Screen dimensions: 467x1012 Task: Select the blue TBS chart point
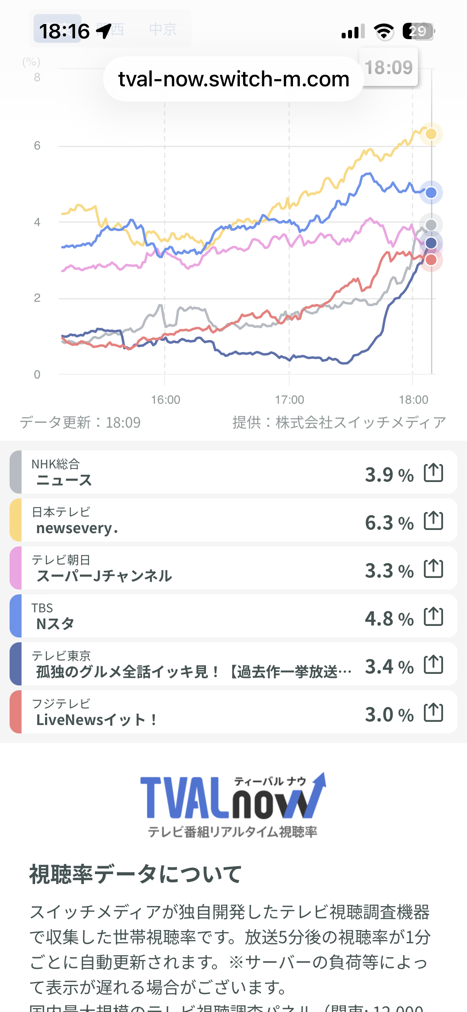[431, 193]
